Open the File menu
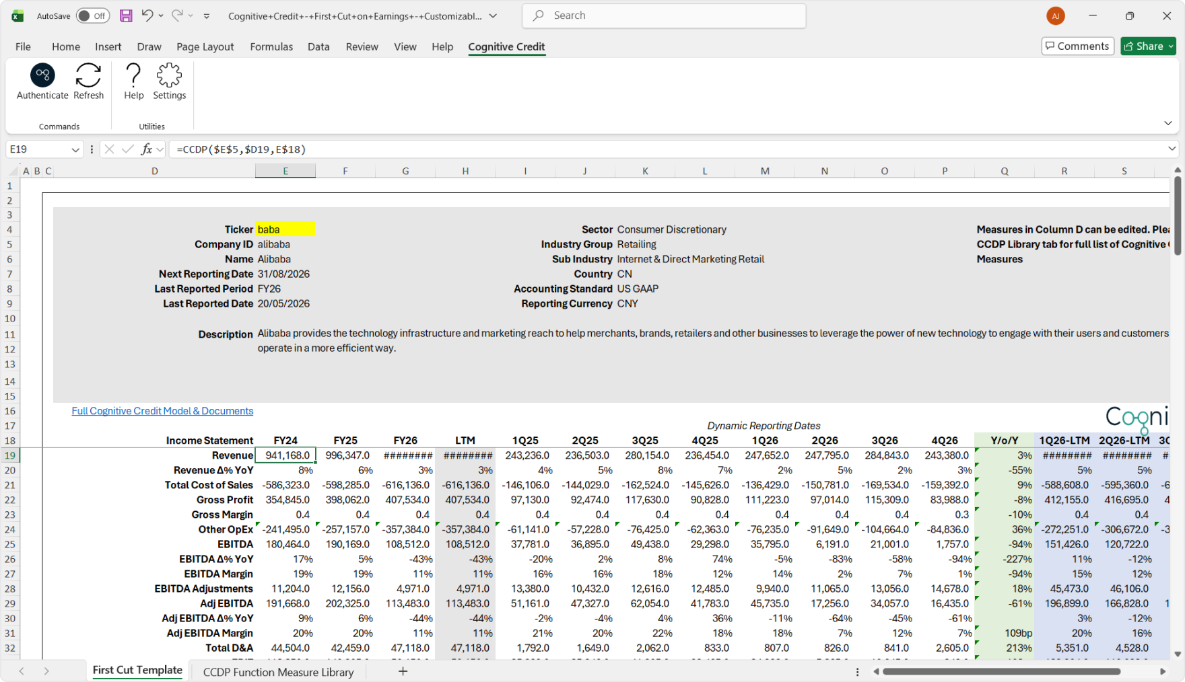This screenshot has height=682, width=1185. 23,46
